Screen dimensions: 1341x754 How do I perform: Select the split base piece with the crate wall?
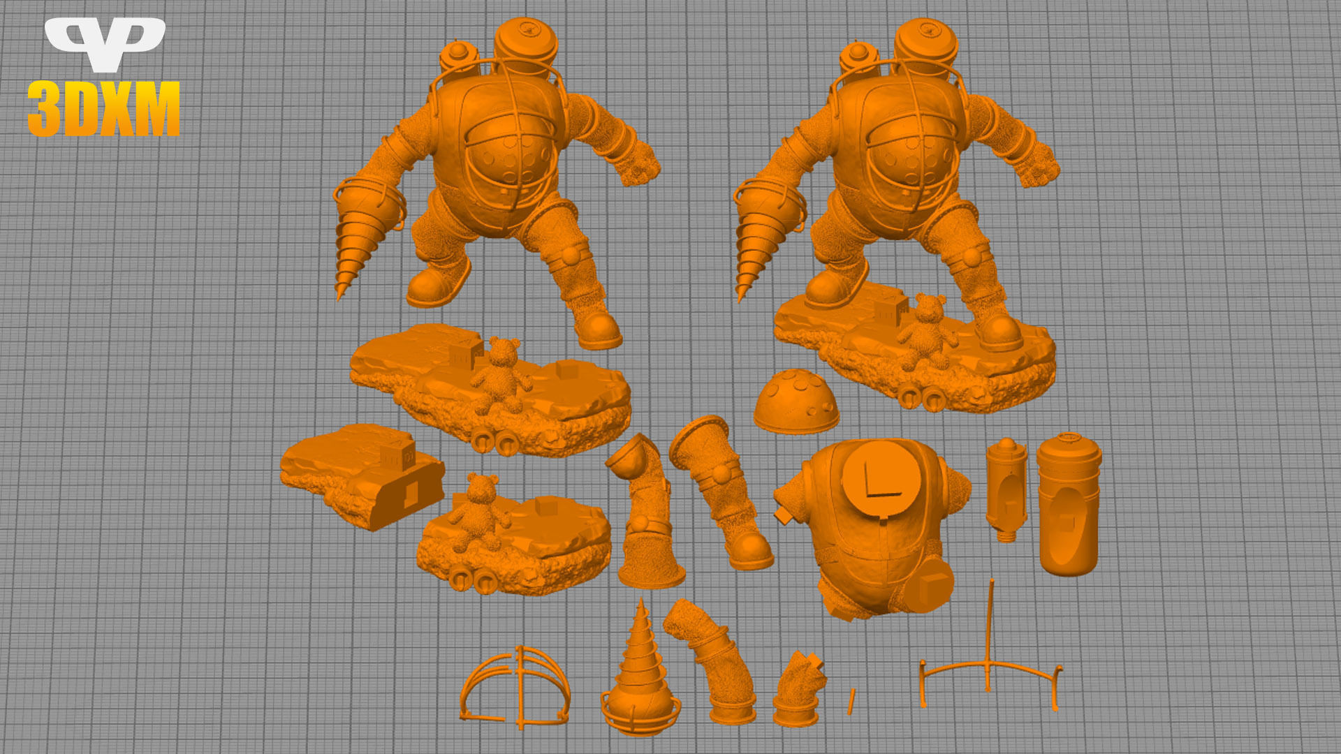(x=362, y=476)
